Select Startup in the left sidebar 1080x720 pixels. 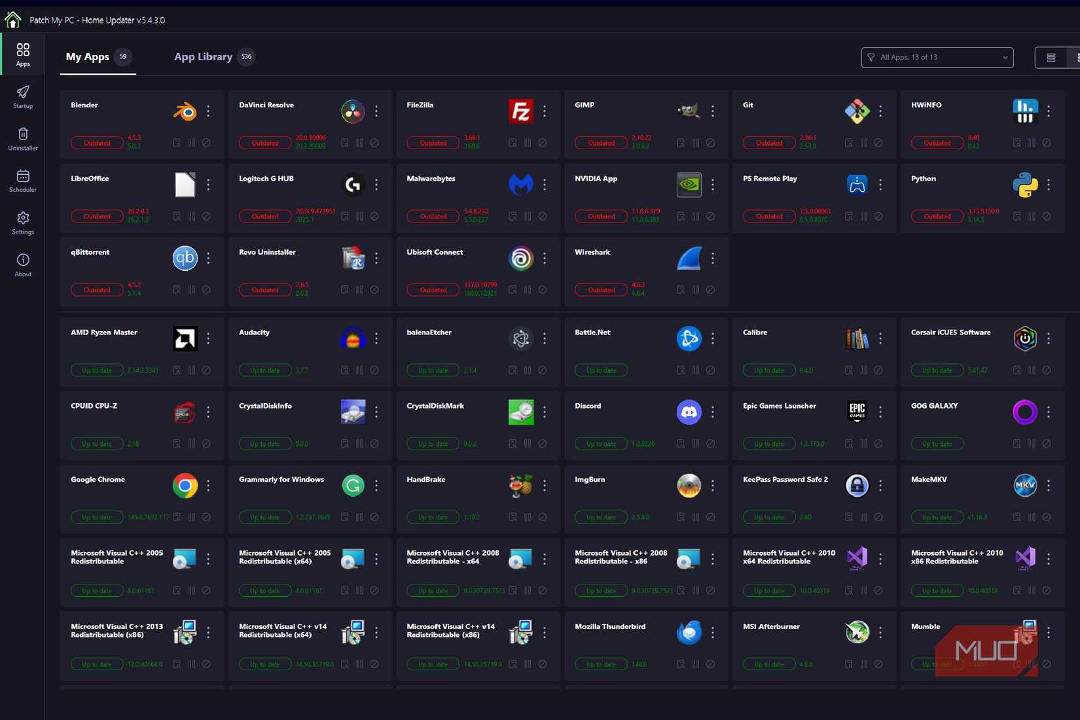pos(23,97)
